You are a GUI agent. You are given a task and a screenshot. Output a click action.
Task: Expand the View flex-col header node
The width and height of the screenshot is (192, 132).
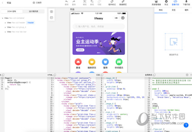(x=5, y=23)
